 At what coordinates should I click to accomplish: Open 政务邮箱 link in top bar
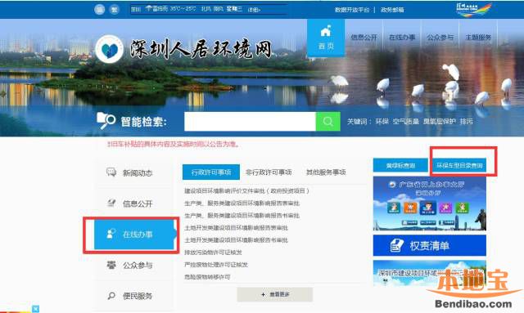pyautogui.click(x=392, y=10)
